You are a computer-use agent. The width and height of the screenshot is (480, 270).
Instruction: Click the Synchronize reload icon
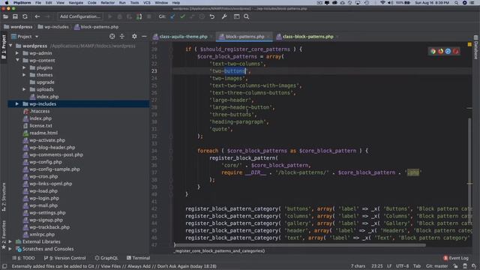[x=25, y=16]
